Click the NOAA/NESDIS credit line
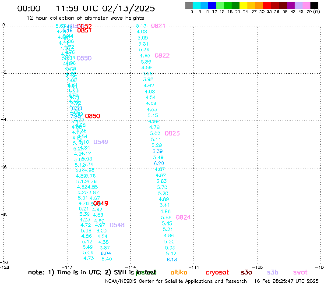The width and height of the screenshot is (324, 285). 176,281
